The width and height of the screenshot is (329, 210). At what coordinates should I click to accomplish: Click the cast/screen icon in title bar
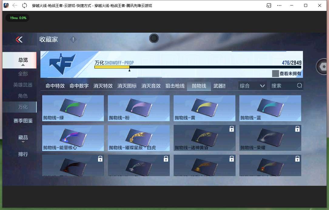click(269, 5)
